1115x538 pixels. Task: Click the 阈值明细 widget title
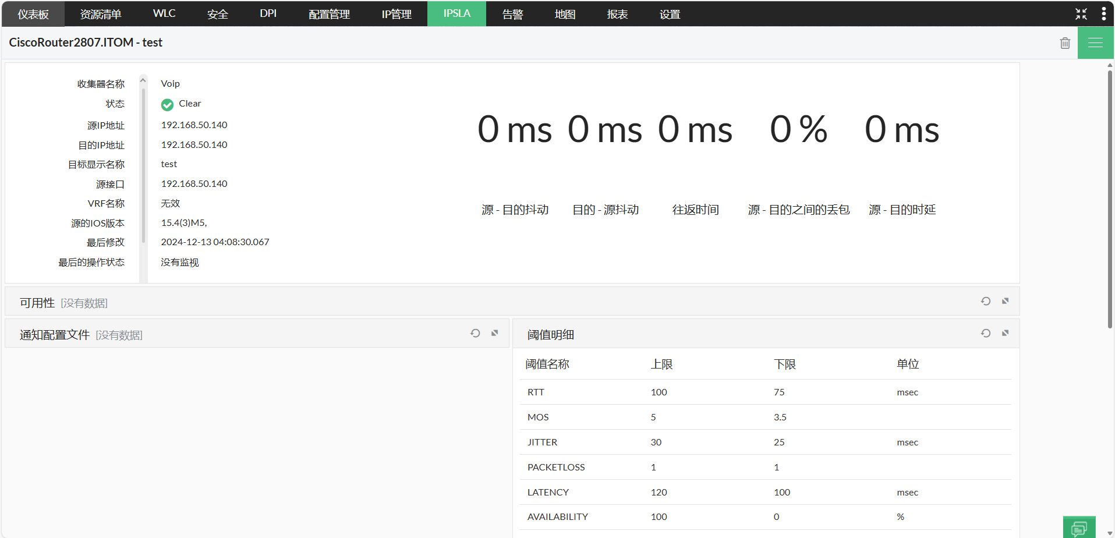pyautogui.click(x=551, y=335)
